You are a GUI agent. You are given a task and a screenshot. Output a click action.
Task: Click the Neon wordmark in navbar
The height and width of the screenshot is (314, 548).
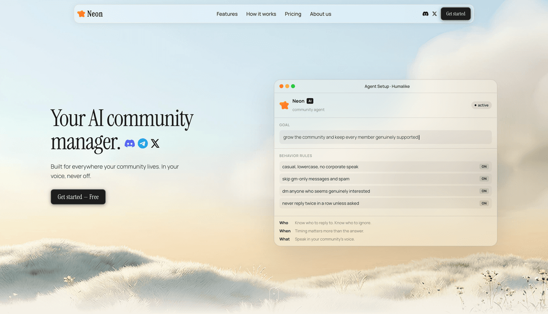pyautogui.click(x=95, y=14)
